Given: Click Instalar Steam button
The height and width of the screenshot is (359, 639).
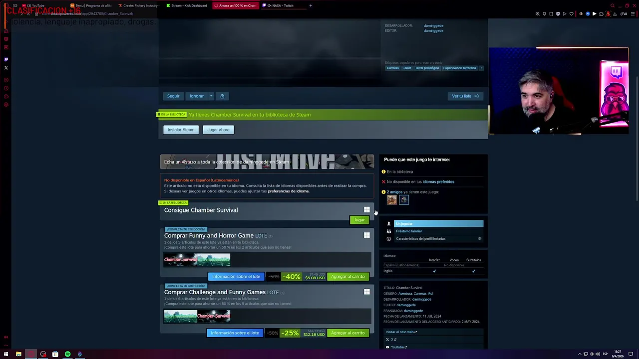Looking at the screenshot, I should pyautogui.click(x=181, y=130).
